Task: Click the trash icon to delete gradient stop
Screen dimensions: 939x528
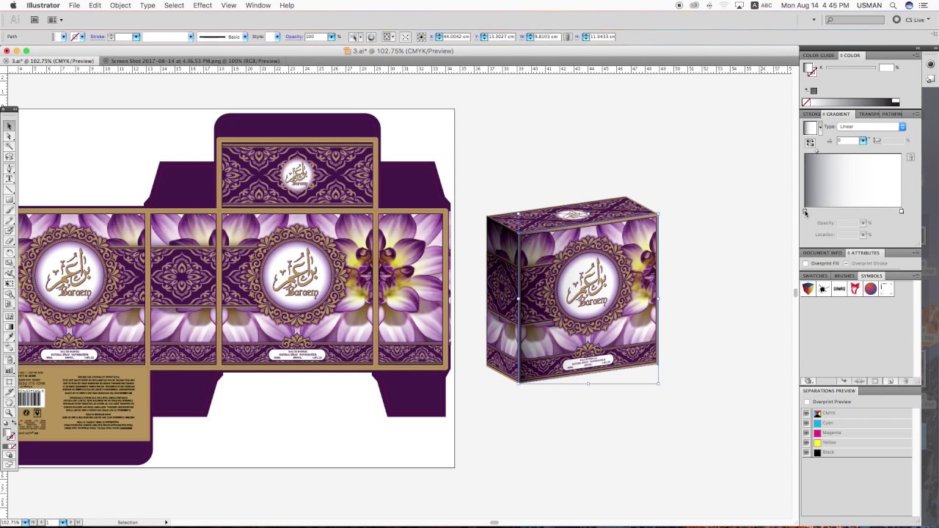Action: [910, 157]
